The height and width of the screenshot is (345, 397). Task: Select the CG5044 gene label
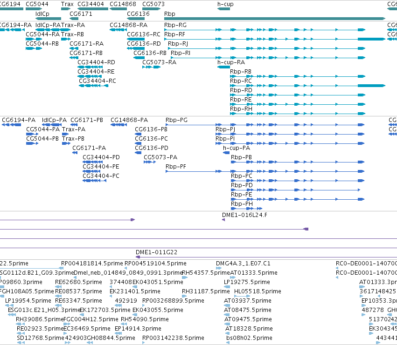pos(37,4)
